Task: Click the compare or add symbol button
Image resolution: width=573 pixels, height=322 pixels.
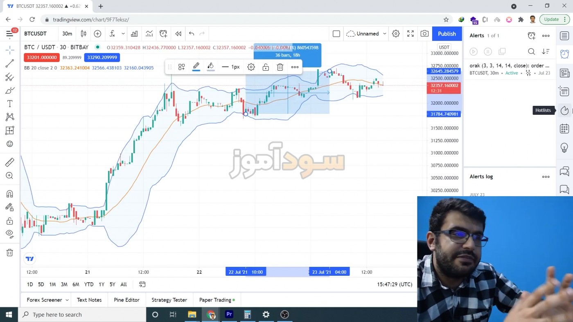Action: click(97, 34)
